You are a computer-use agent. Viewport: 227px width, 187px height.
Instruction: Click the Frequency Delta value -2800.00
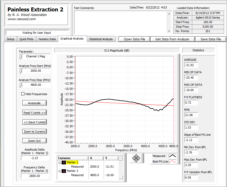tap(35, 176)
